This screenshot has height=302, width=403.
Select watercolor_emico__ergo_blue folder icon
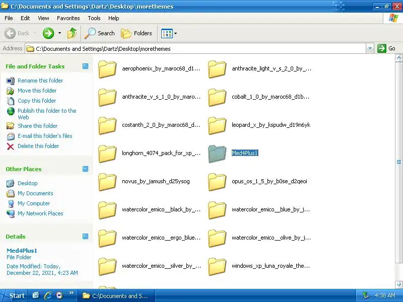point(107,238)
